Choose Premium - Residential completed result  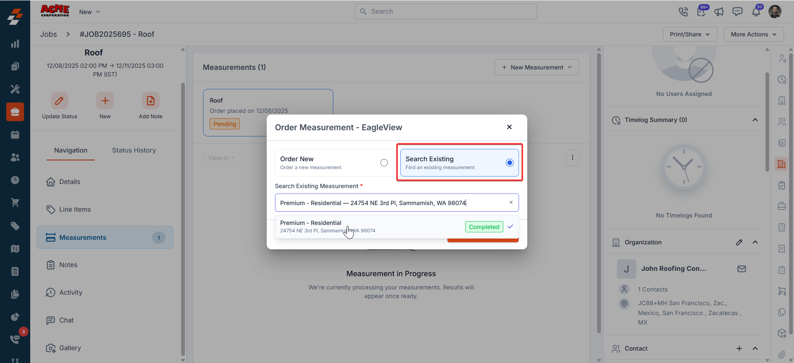click(x=397, y=227)
